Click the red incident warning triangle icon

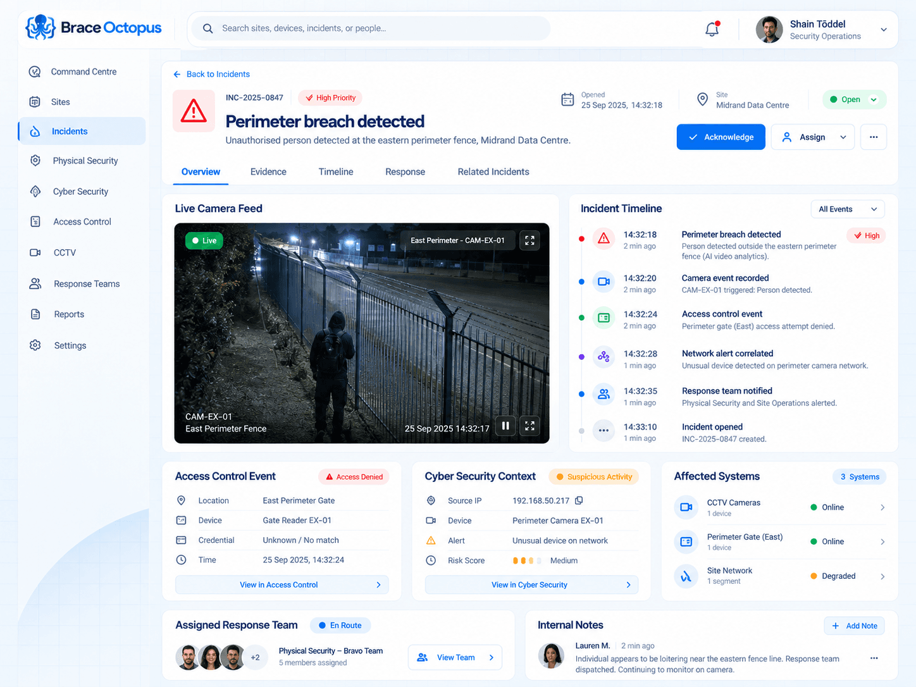click(x=194, y=111)
